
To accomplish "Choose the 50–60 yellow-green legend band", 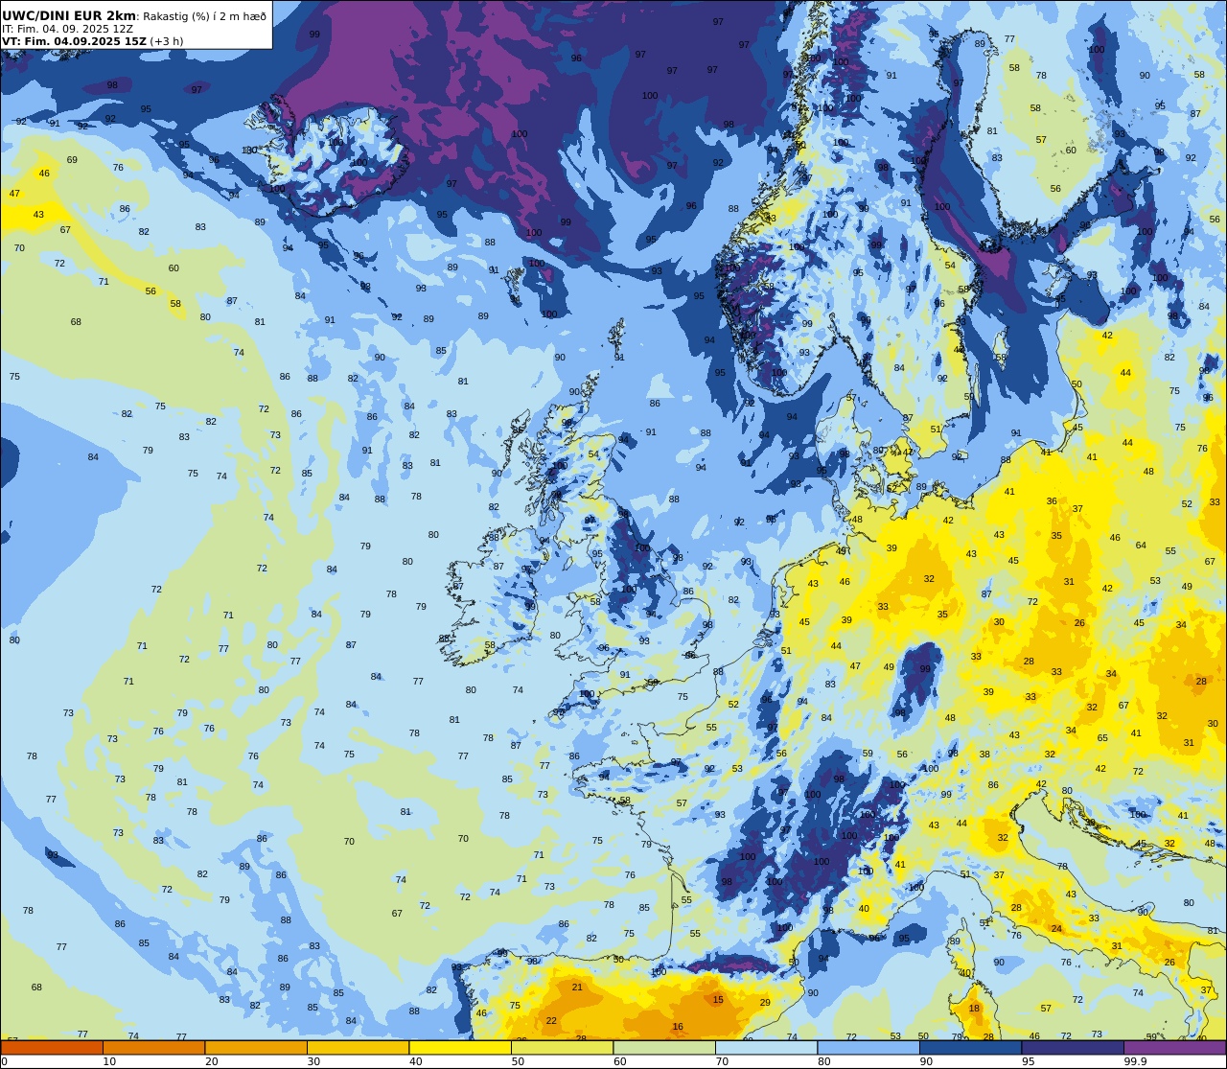I will [562, 1047].
